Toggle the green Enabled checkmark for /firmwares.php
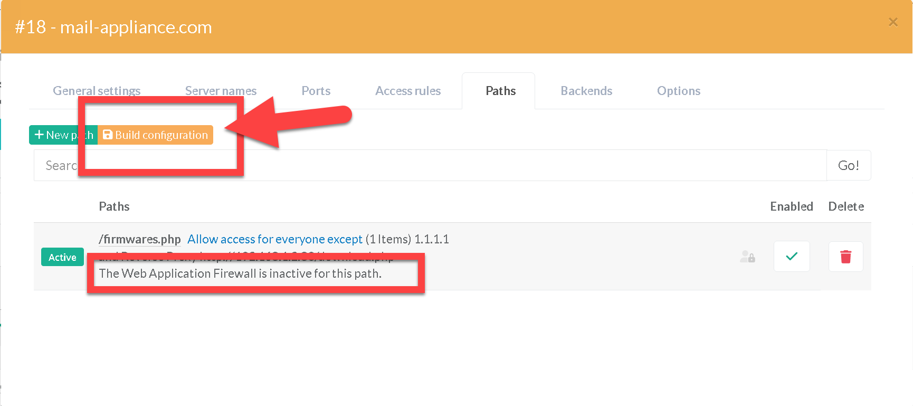The width and height of the screenshot is (913, 406). 791,257
